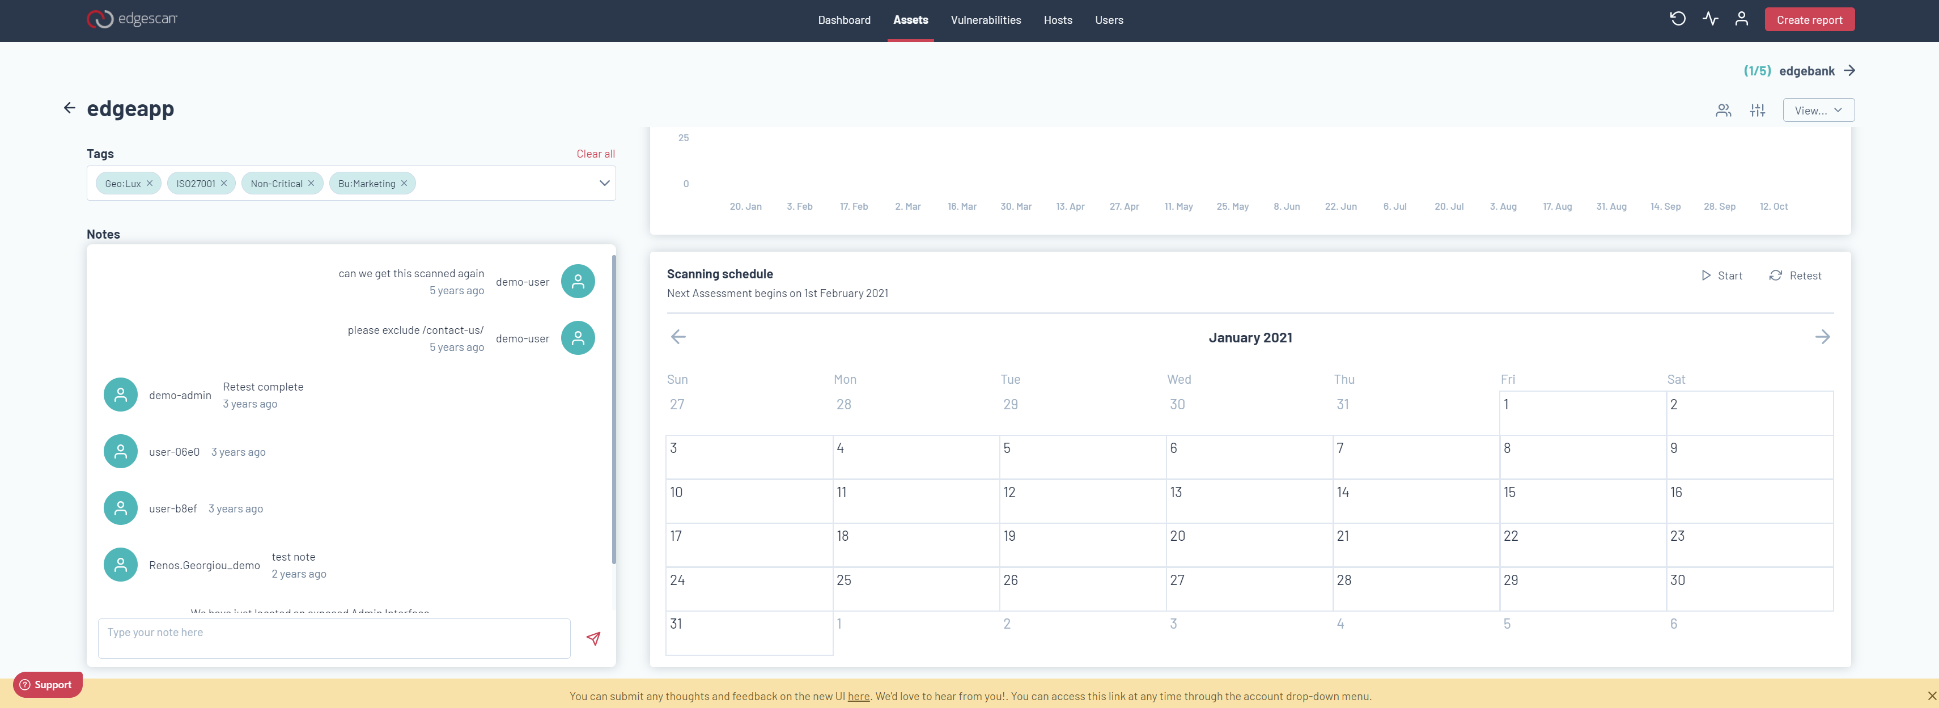
Task: Send note with paper plane icon
Action: pyautogui.click(x=593, y=639)
